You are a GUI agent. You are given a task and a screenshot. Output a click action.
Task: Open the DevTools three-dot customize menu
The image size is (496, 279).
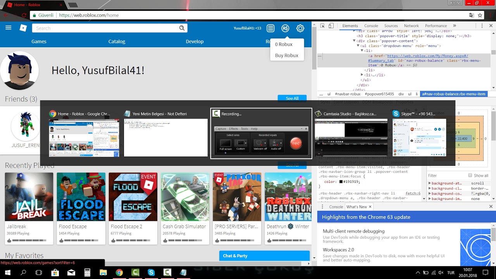pyautogui.click(x=482, y=26)
